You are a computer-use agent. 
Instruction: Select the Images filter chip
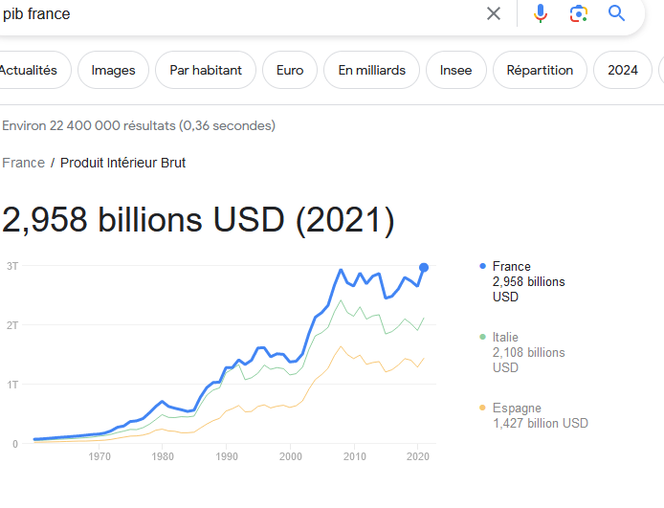[114, 70]
